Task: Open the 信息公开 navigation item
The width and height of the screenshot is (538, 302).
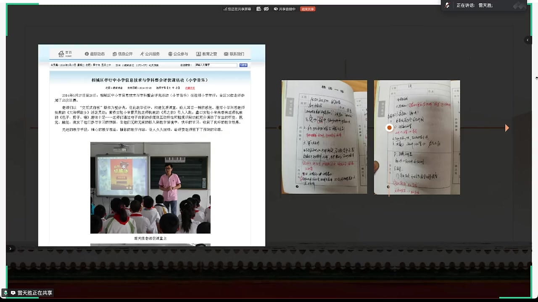Action: tap(123, 54)
